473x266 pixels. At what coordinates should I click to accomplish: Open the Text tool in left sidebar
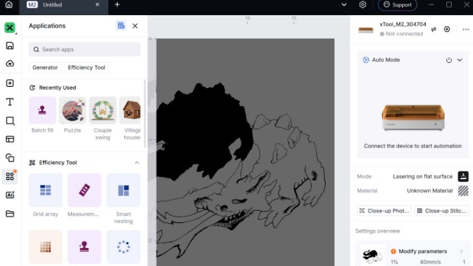pos(10,102)
